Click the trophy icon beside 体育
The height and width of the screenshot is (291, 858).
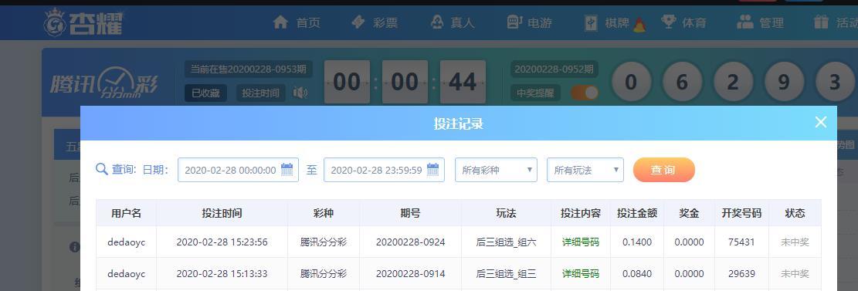(x=669, y=22)
